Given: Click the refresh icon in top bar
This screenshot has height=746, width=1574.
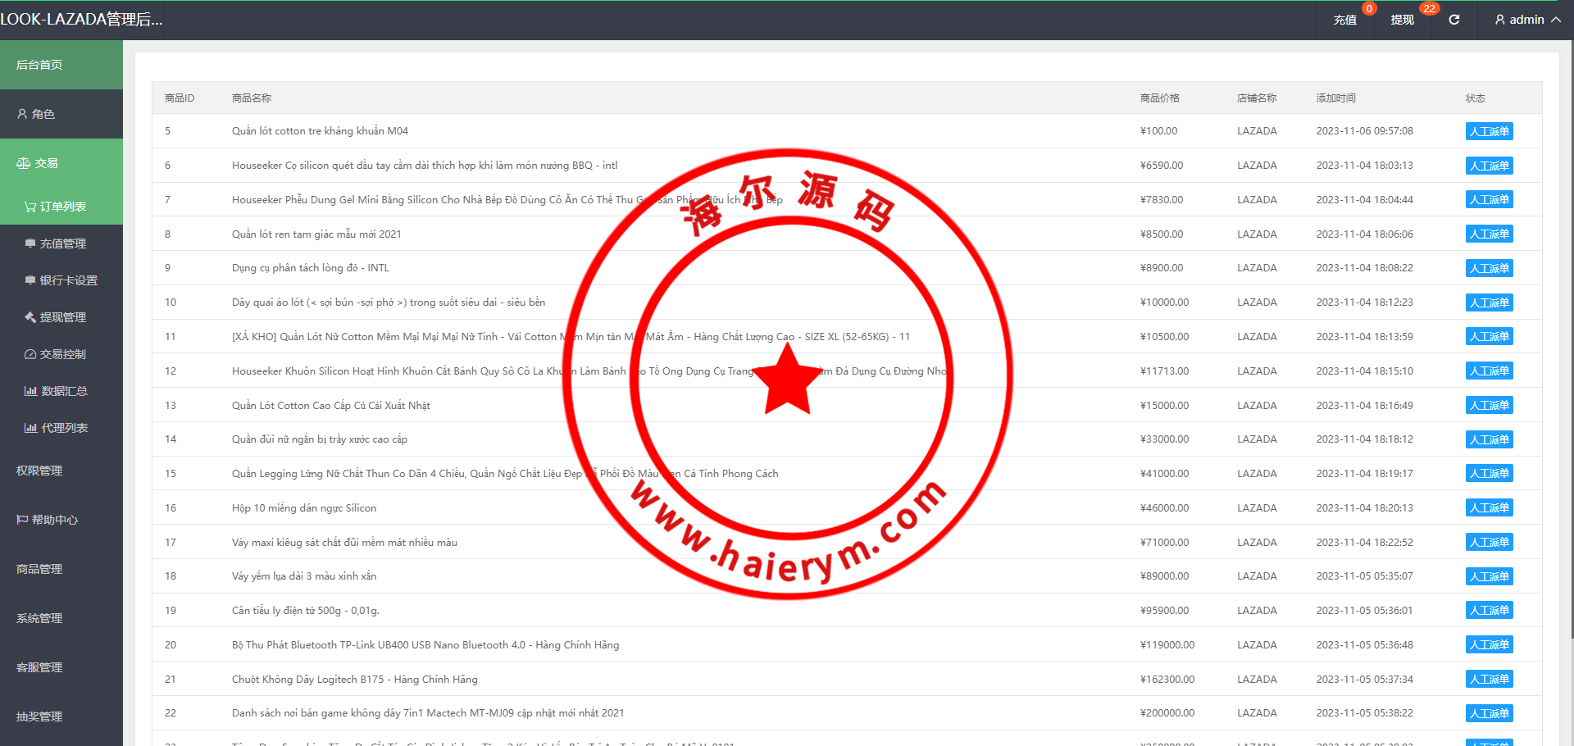Looking at the screenshot, I should point(1453,20).
